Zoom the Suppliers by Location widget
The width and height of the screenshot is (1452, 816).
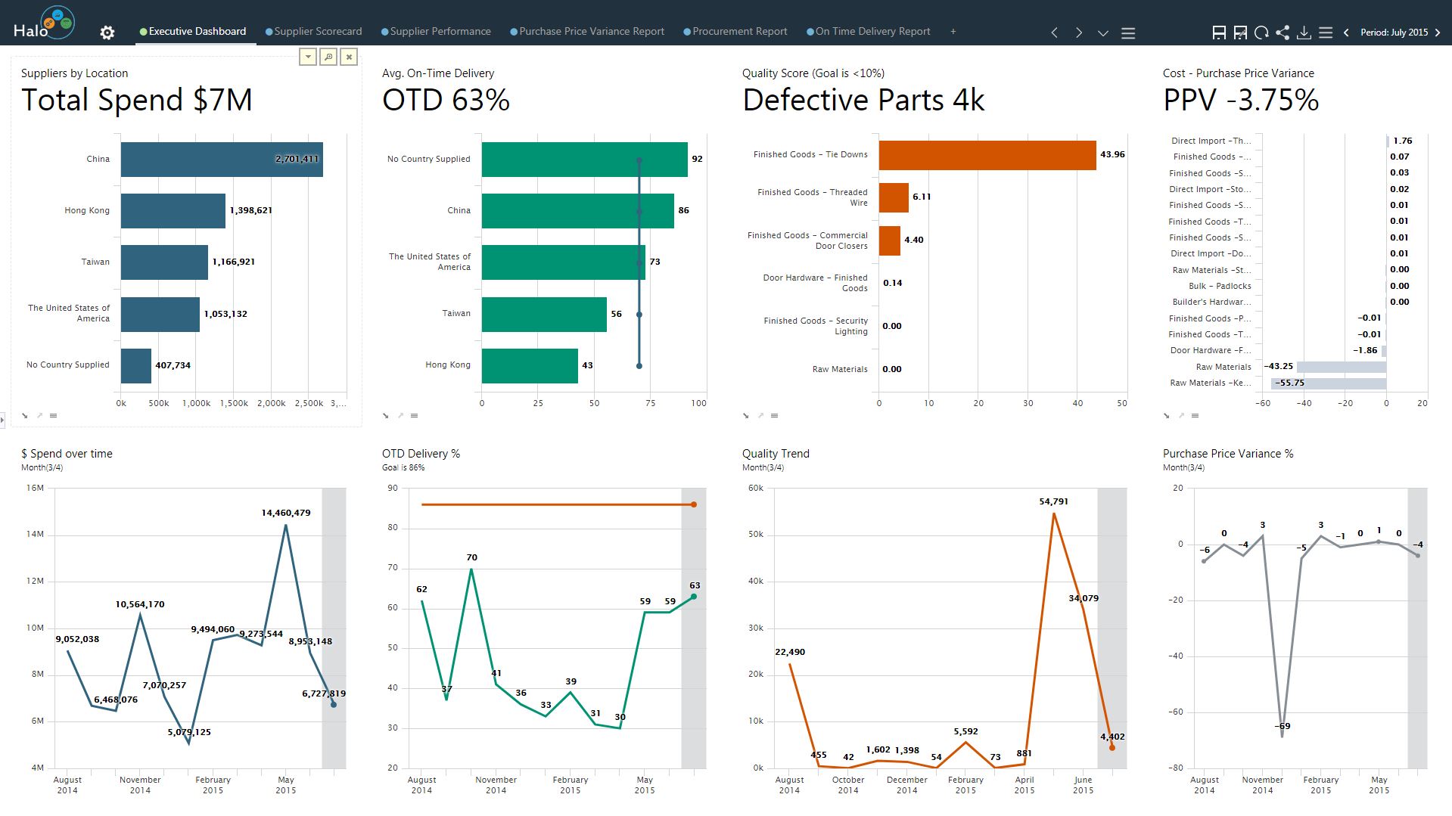pos(328,57)
